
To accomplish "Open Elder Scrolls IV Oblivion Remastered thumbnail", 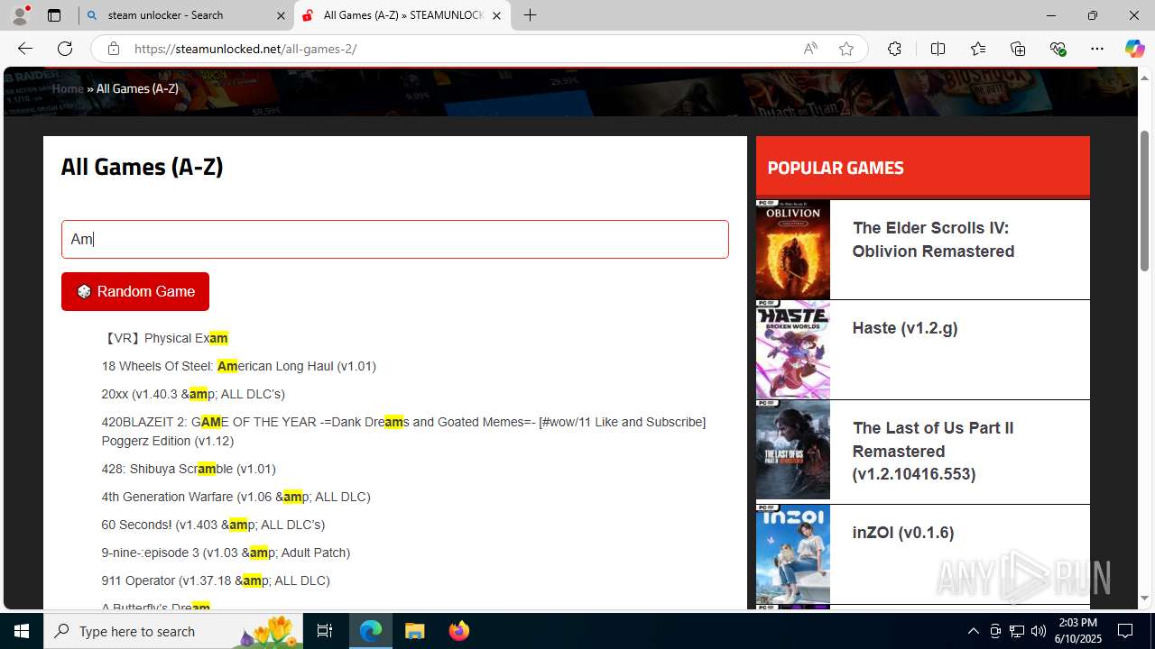I will (793, 250).
